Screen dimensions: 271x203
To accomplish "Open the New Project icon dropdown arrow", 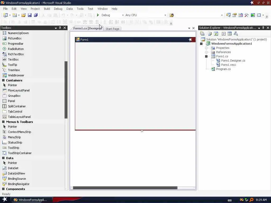I will point(10,15).
